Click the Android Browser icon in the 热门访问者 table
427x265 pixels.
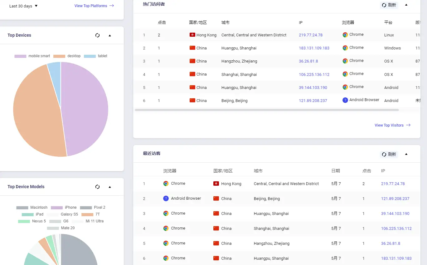tap(345, 100)
